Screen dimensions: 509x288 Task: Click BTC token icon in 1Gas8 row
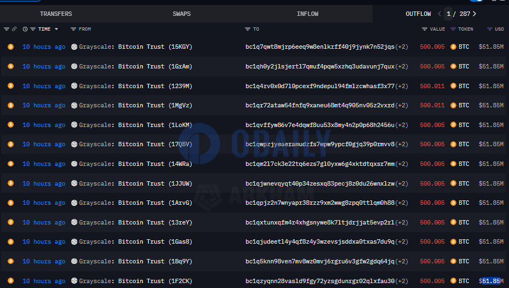point(454,241)
